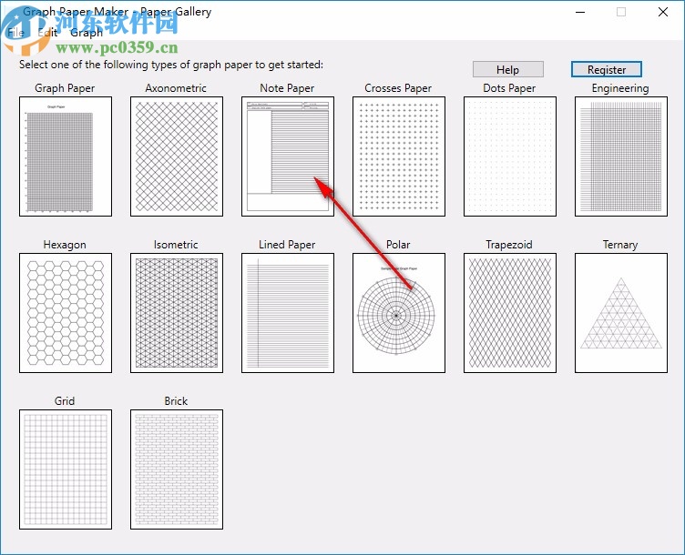The height and width of the screenshot is (555, 685).
Task: Choose the Engineering paper thumbnail
Action: coord(621,156)
